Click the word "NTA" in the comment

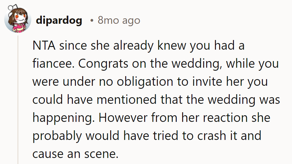(44, 46)
